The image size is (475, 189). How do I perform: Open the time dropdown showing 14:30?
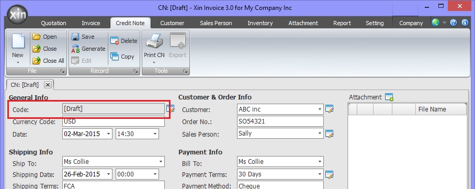tap(155, 134)
